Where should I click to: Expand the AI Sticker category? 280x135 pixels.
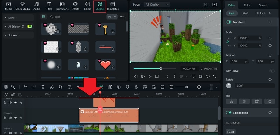coord(19,27)
